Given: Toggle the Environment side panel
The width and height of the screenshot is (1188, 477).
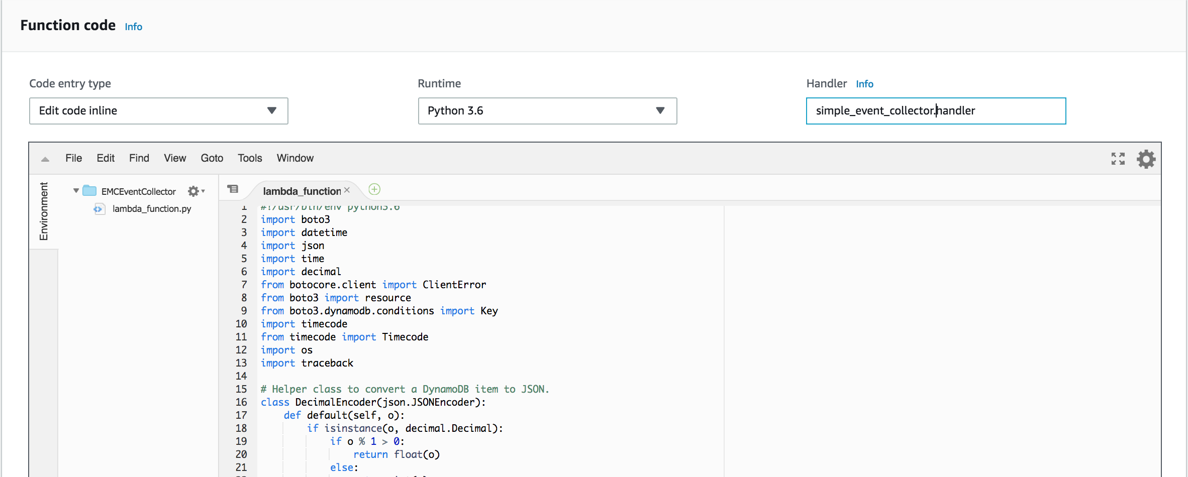Looking at the screenshot, I should point(44,211).
